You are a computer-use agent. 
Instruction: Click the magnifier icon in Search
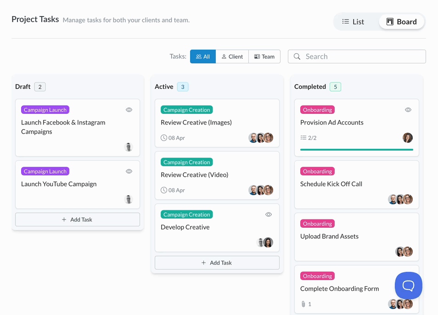297,56
